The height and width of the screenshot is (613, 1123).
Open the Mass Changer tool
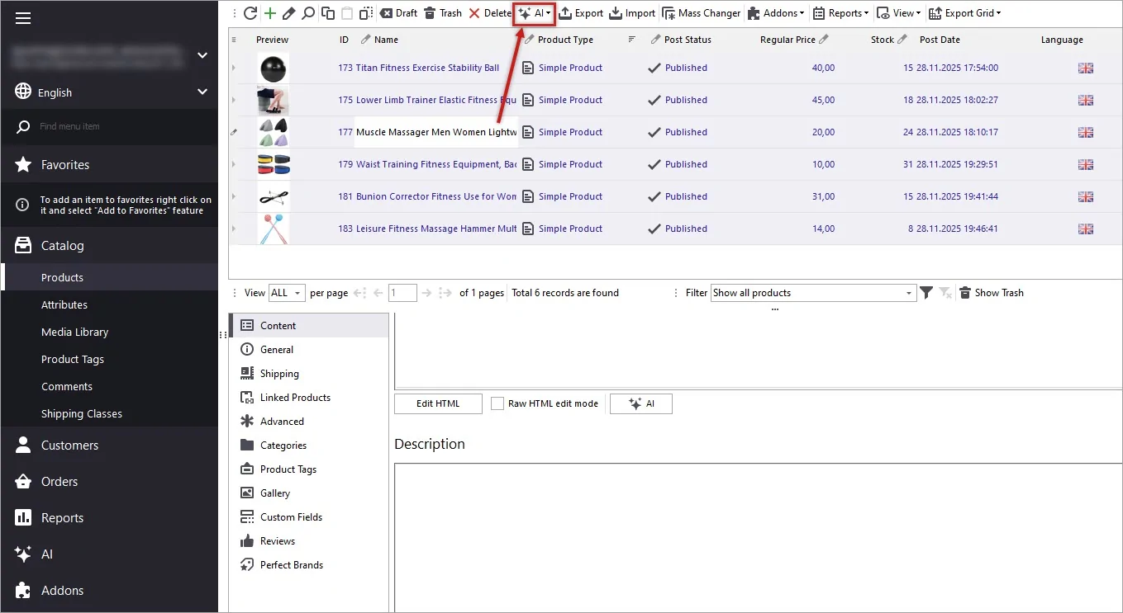[702, 12]
